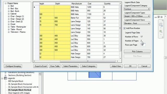
Task: Click the Draw Table button
Action: [55, 66]
